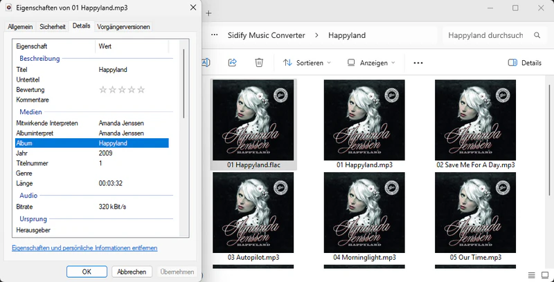
Task: Select the Kommentare row
Action: click(x=92, y=100)
